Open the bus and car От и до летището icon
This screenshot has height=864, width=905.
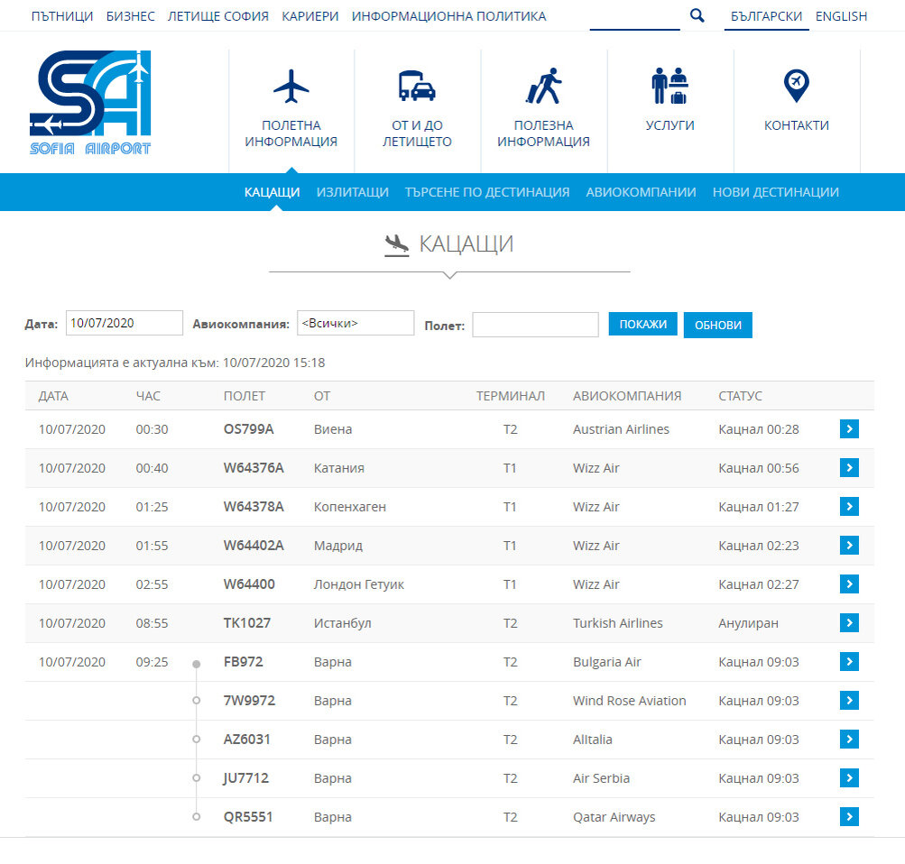[417, 86]
